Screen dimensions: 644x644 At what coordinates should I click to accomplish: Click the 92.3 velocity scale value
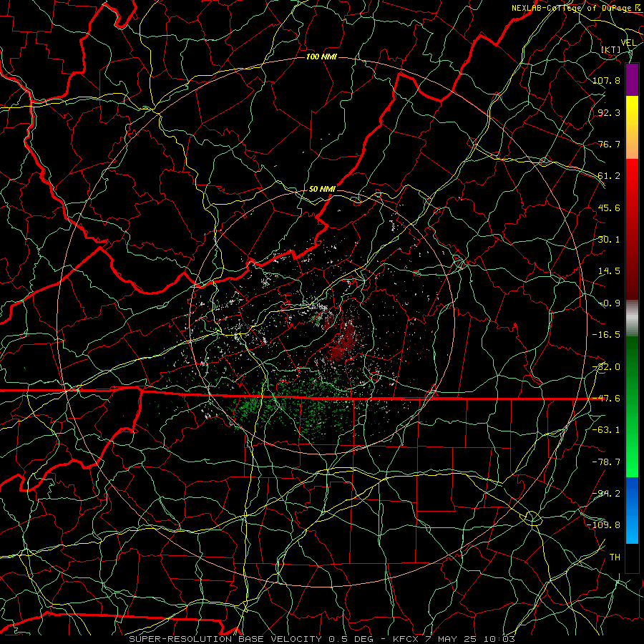coord(609,112)
